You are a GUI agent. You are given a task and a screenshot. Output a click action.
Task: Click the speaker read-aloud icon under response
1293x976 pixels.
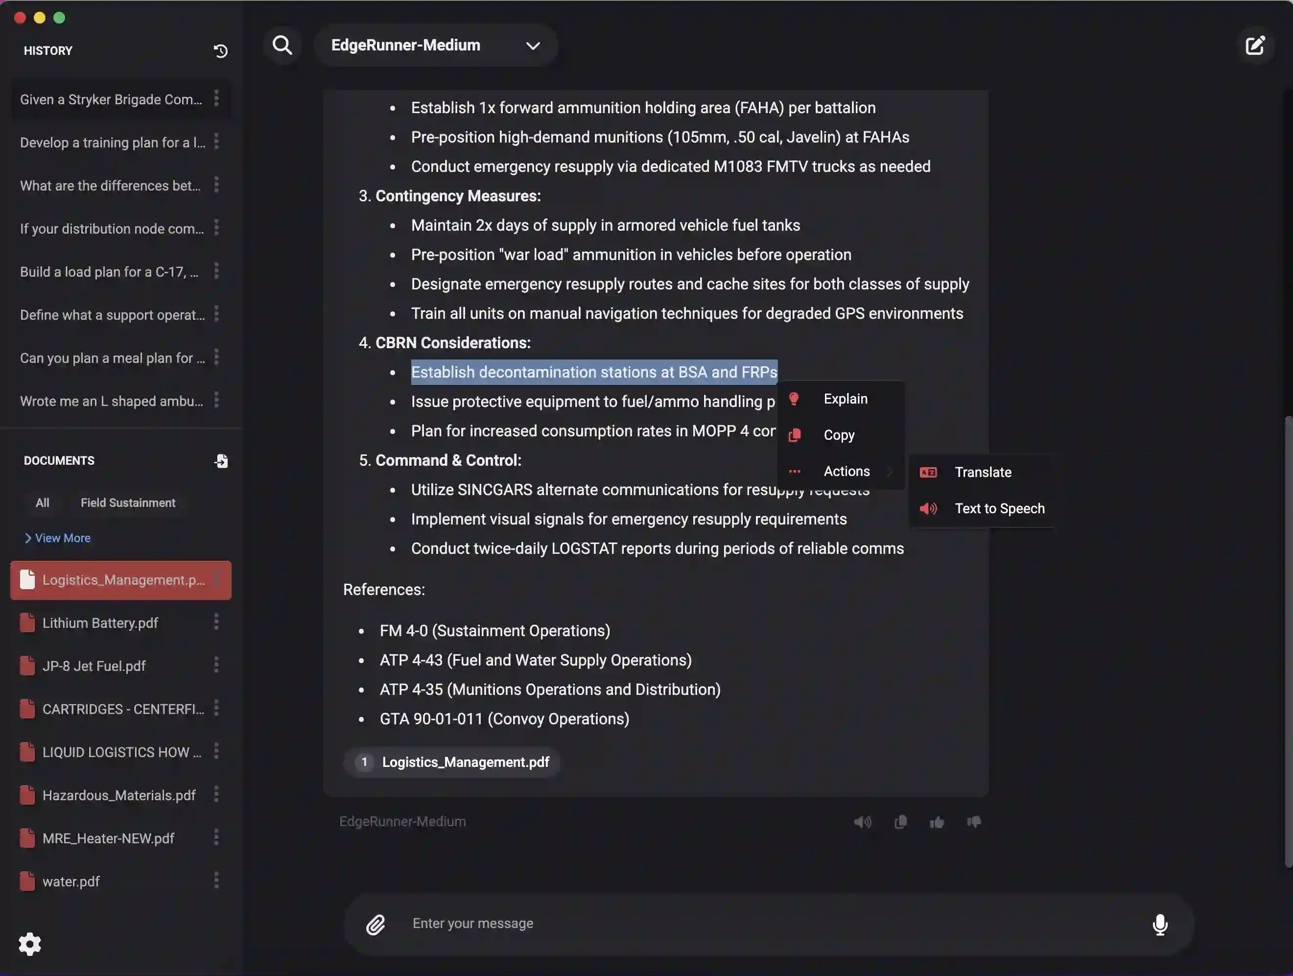click(x=862, y=822)
